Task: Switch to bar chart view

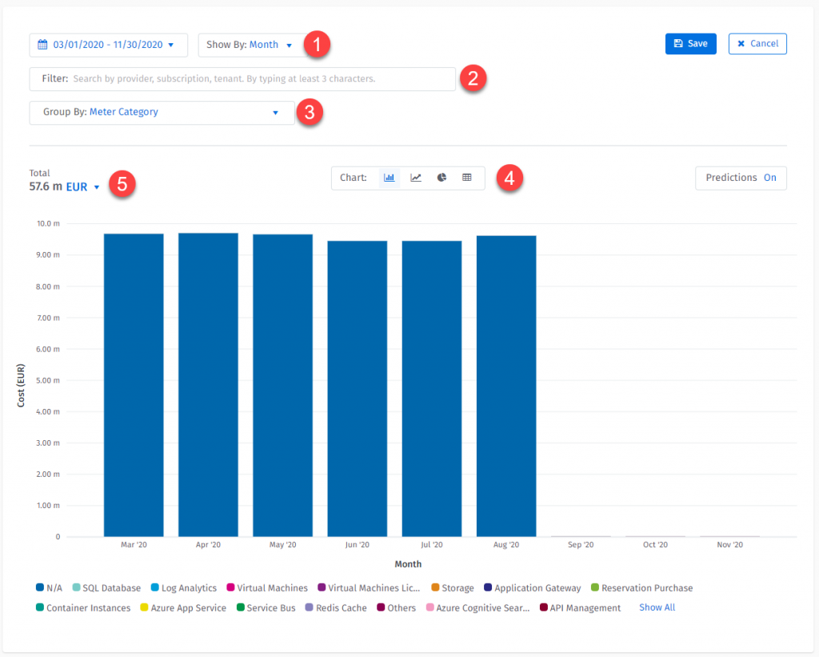Action: pos(390,178)
